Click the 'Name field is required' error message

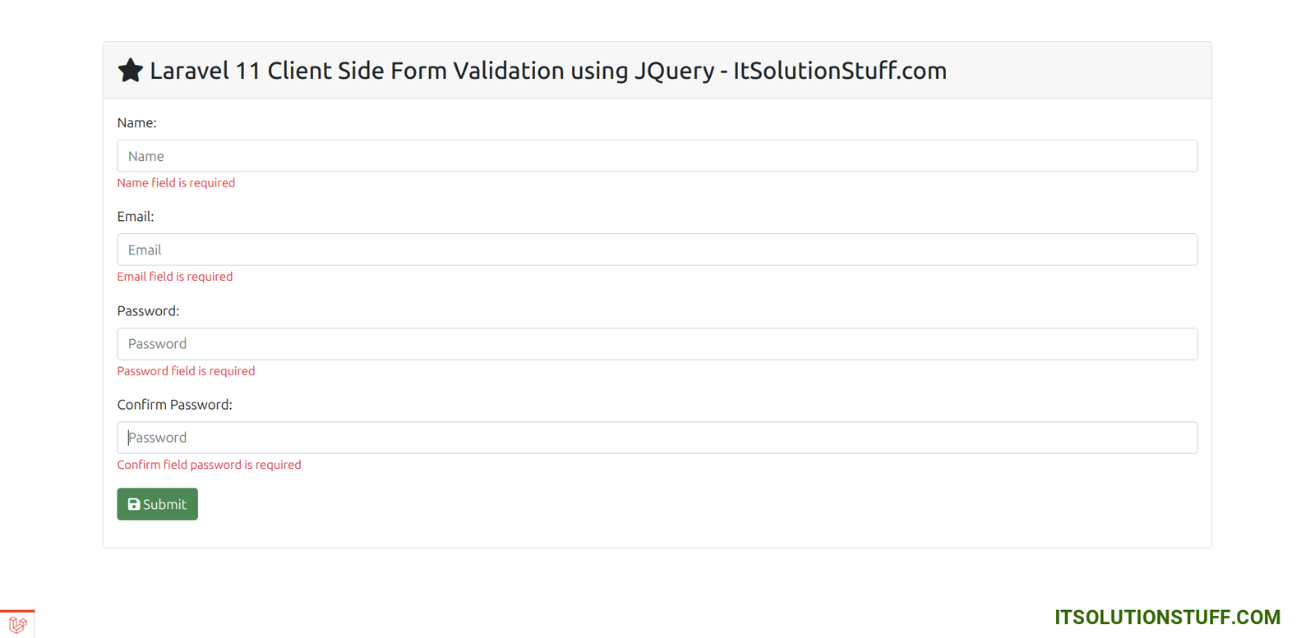pos(176,182)
